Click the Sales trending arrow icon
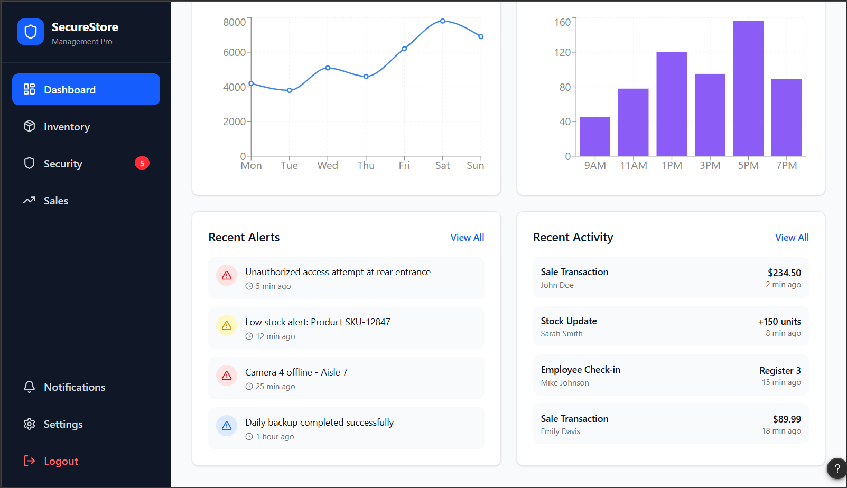 click(30, 200)
